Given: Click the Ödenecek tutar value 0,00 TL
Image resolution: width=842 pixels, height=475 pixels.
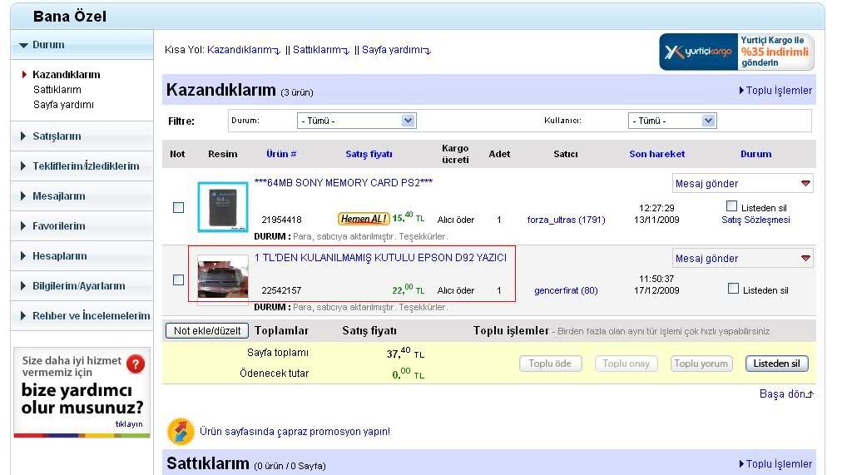Looking at the screenshot, I should (409, 373).
